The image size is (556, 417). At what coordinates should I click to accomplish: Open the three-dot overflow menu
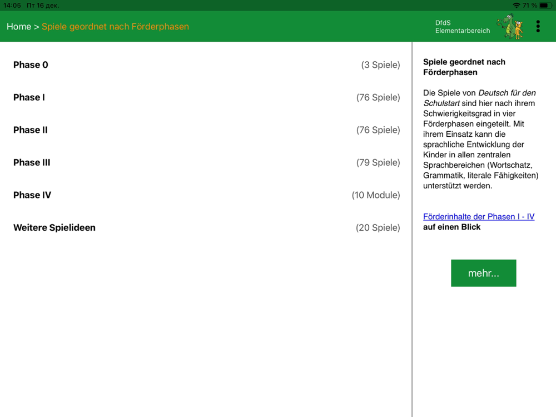tap(538, 27)
